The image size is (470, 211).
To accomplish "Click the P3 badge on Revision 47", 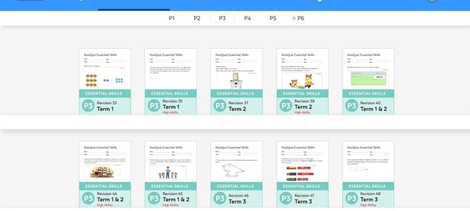I will tap(286, 198).
